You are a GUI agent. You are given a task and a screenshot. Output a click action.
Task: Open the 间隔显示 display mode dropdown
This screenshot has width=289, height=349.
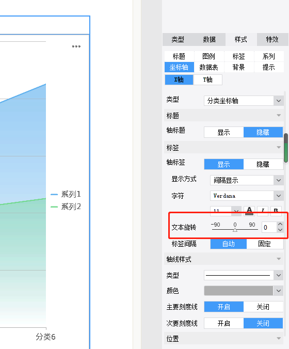pyautogui.click(x=247, y=180)
